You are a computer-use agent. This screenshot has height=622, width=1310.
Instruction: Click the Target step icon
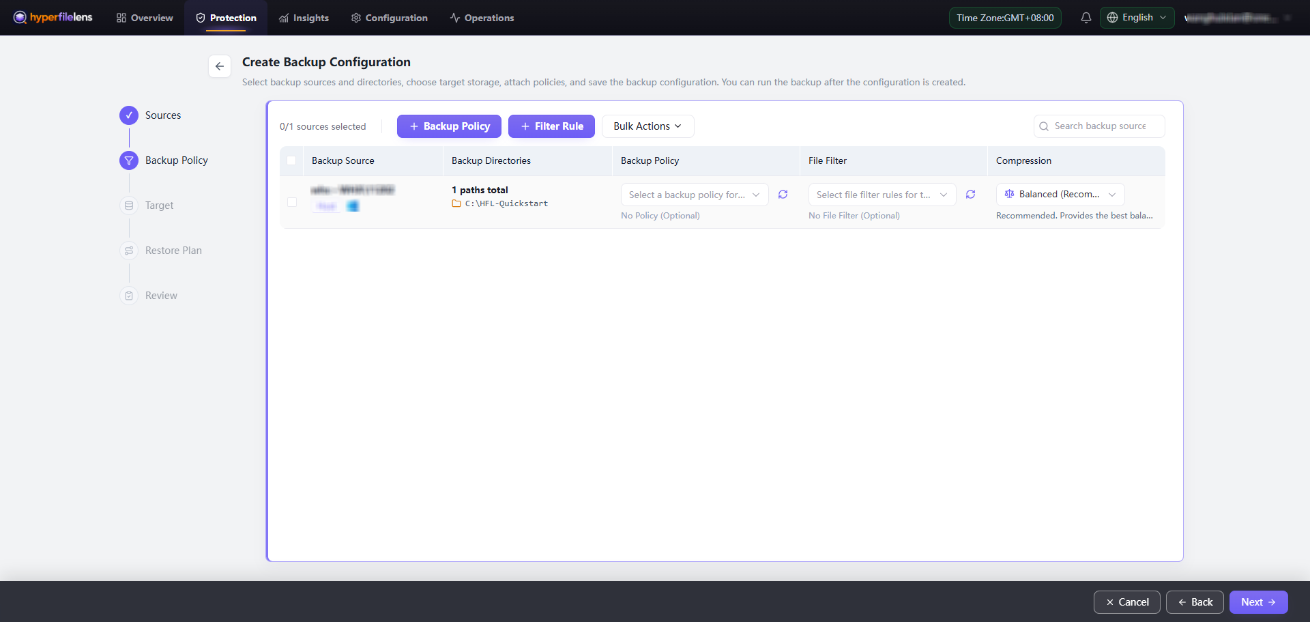[x=129, y=206]
